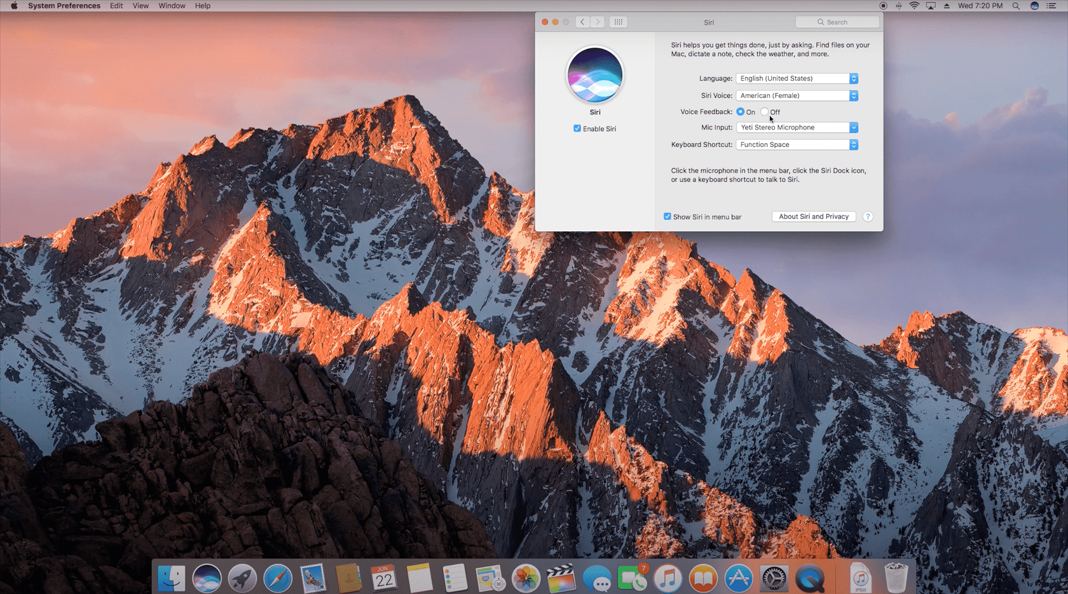Open the Language dropdown
The image size is (1068, 594).
click(797, 78)
